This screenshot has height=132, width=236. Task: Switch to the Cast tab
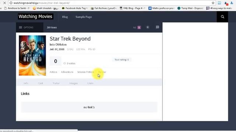click(x=41, y=83)
